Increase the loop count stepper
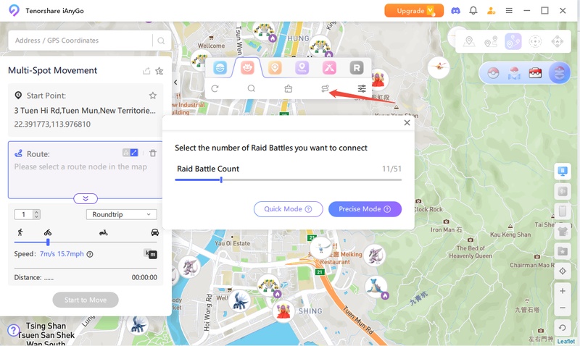Image resolution: width=580 pixels, height=346 pixels. click(x=36, y=212)
